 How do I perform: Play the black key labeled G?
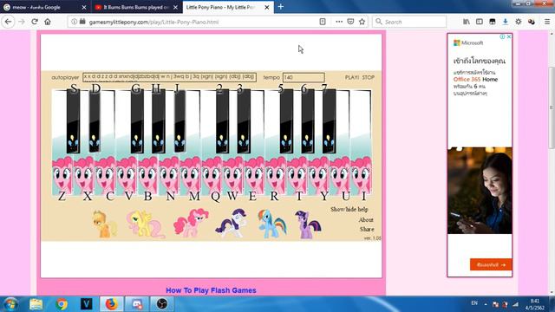(137, 121)
